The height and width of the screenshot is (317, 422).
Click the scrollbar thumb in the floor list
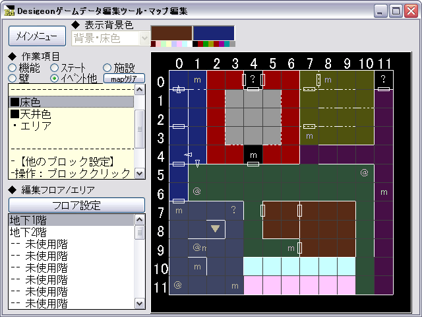139,232
